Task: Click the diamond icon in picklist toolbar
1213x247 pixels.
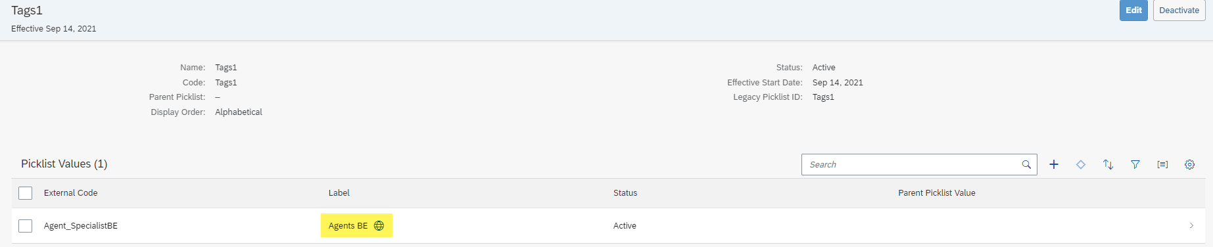Action: coord(1081,164)
